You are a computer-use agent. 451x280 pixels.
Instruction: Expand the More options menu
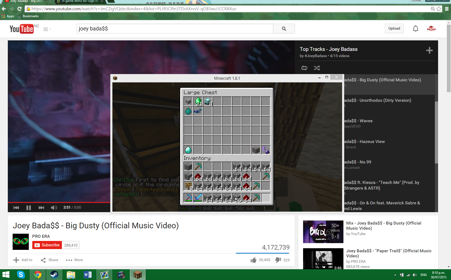74,260
